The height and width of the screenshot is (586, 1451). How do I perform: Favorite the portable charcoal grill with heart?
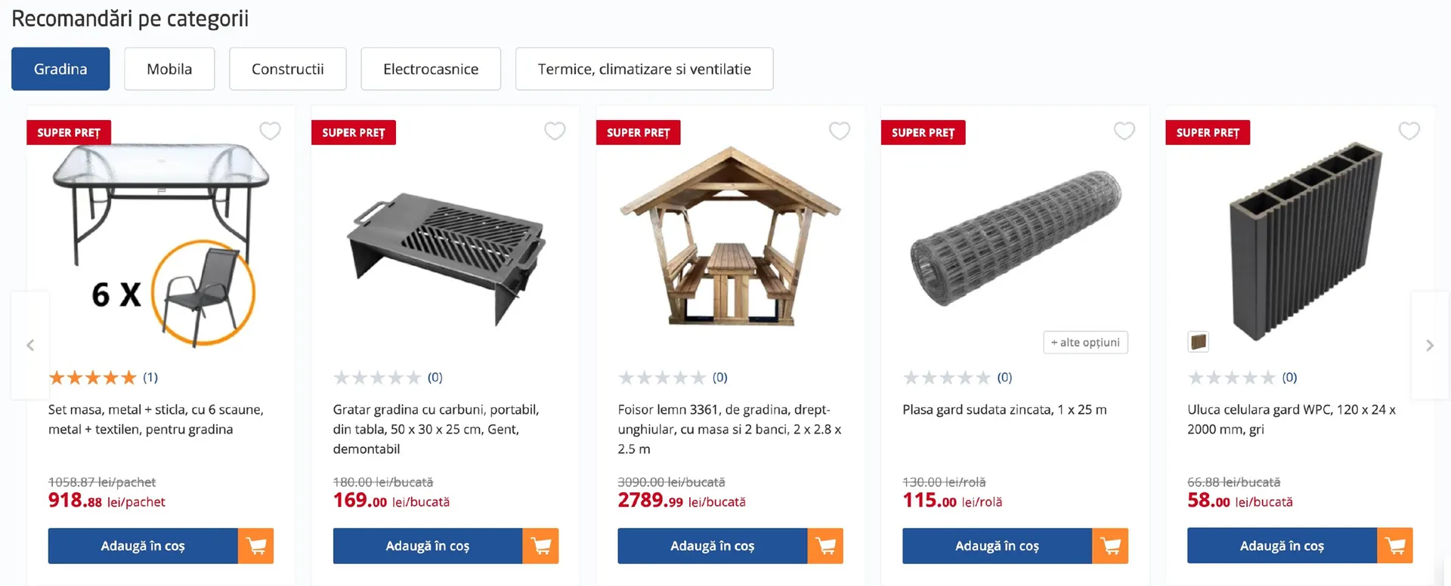pos(555,131)
